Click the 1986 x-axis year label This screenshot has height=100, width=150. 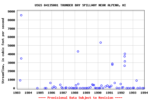pyautogui.click(x=52, y=93)
